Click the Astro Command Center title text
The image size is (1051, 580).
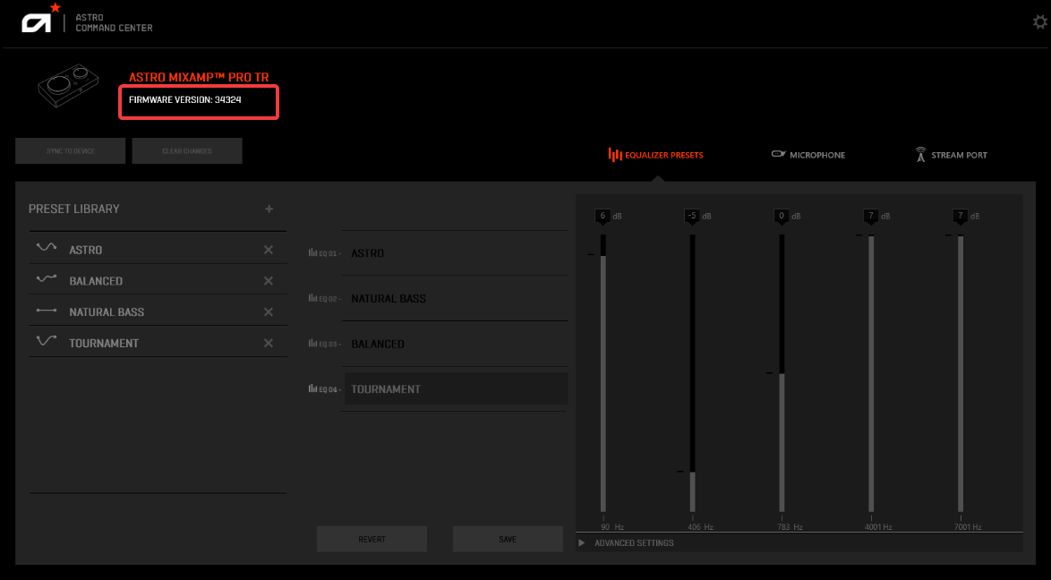pyautogui.click(x=114, y=22)
